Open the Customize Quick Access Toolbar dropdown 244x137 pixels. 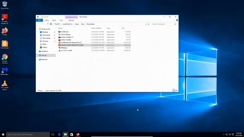pos(47,17)
